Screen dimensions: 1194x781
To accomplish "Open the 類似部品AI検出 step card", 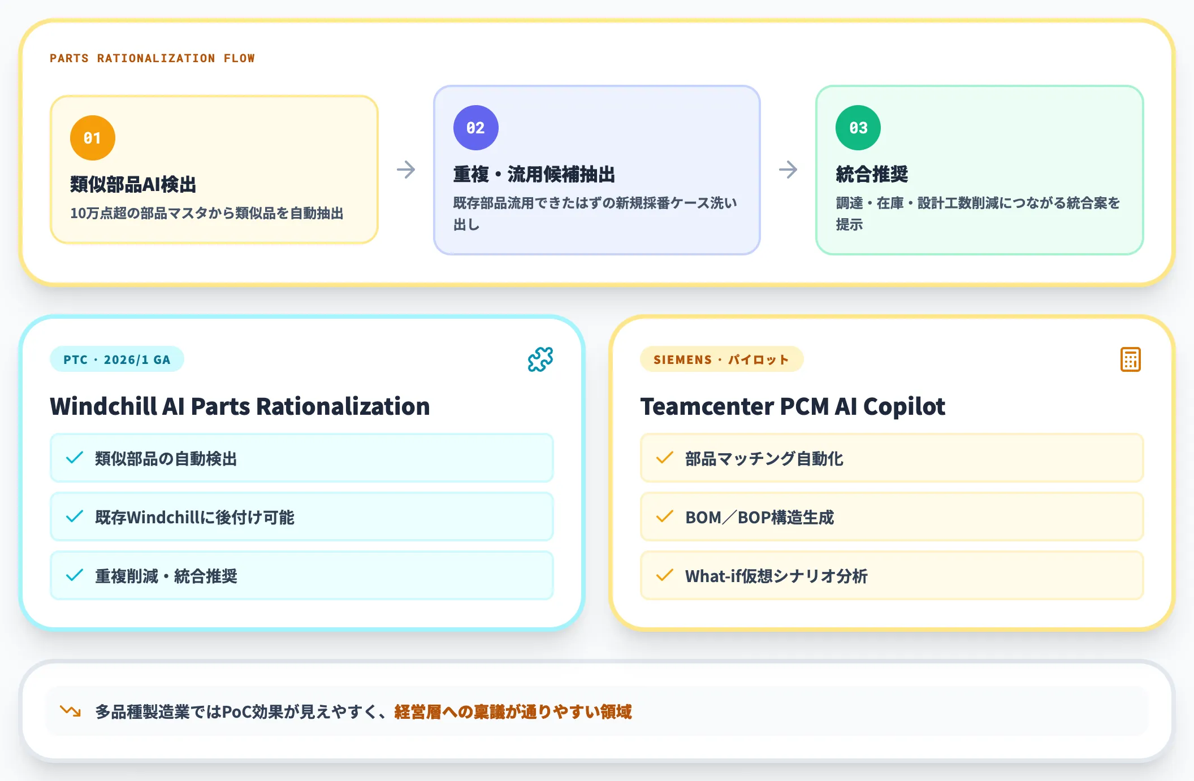I will tap(214, 170).
